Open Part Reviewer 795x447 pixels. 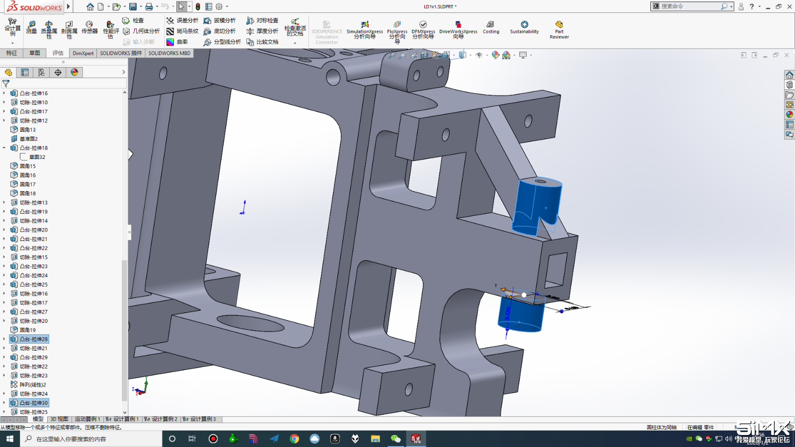559,30
